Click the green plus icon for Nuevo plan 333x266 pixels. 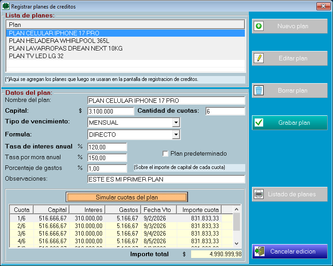click(259, 26)
